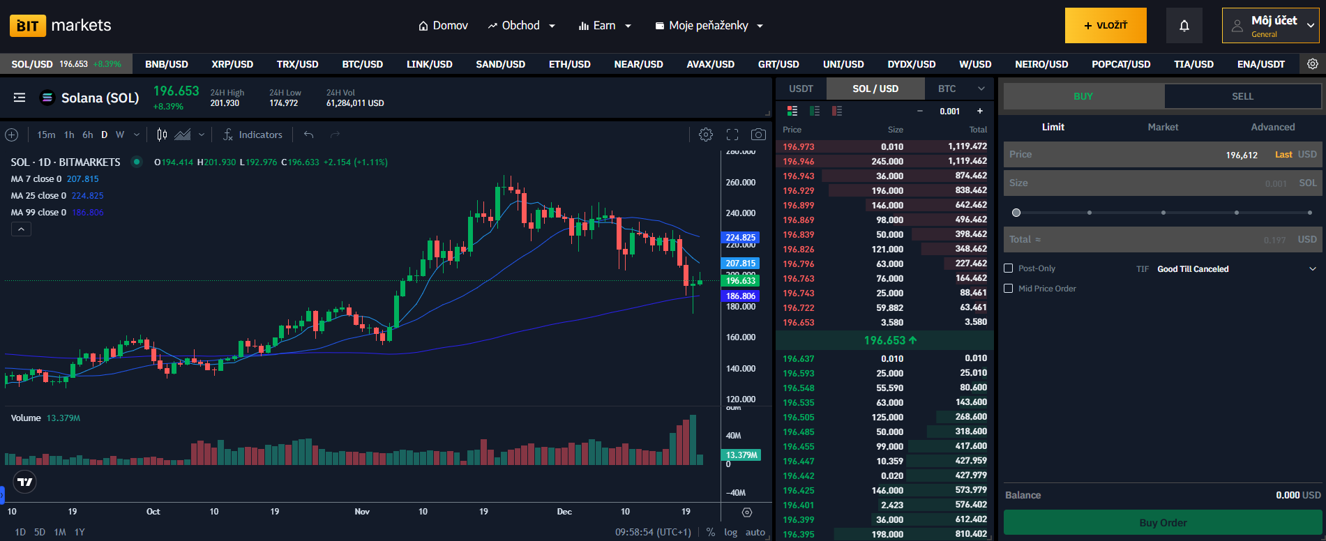Expand the Moje peňaženky menu

[x=709, y=26]
